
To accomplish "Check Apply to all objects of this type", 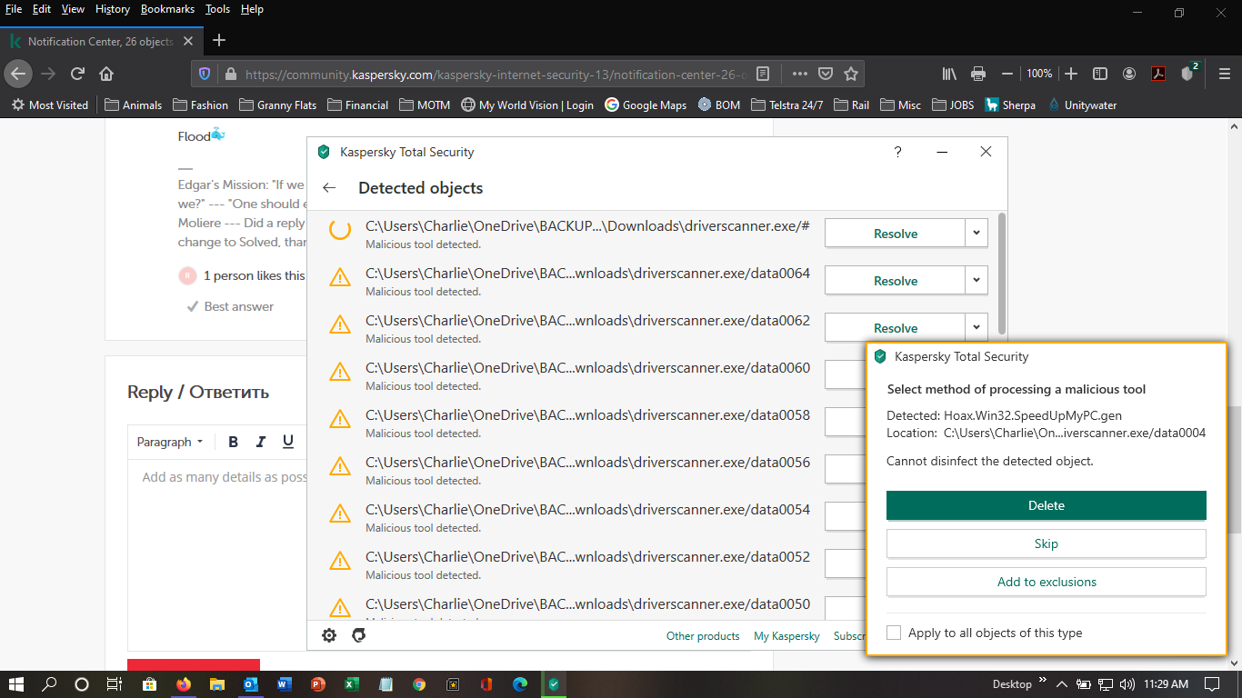I will click(894, 633).
